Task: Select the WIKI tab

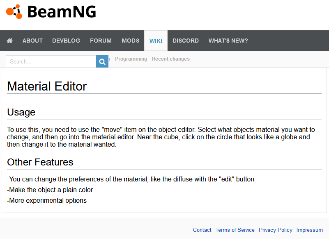Action: click(156, 41)
